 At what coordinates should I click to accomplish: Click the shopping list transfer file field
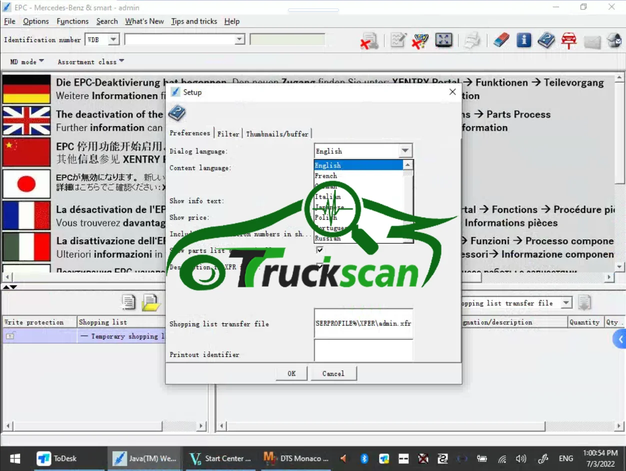point(363,323)
